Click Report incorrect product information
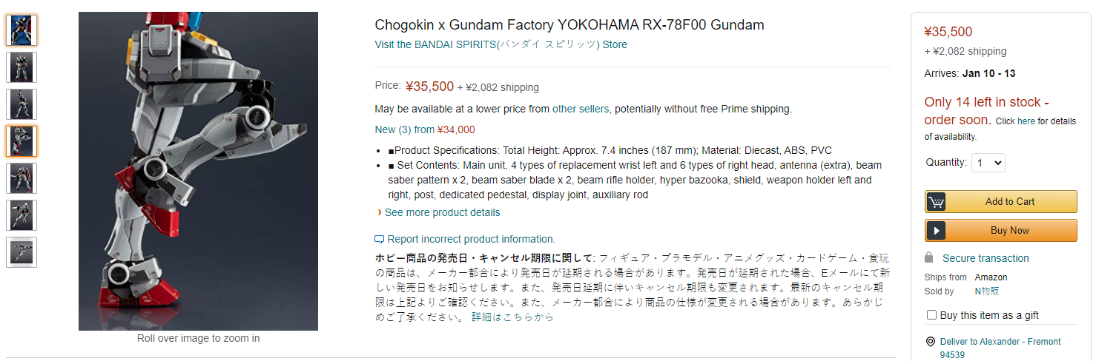Image resolution: width=1096 pixels, height=361 pixels. [471, 239]
